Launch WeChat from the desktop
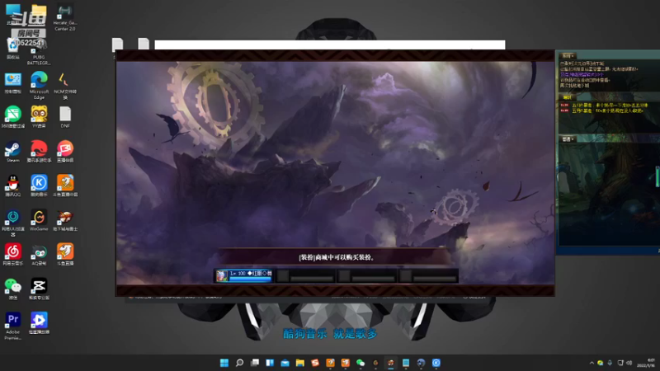The height and width of the screenshot is (371, 660). 13,289
